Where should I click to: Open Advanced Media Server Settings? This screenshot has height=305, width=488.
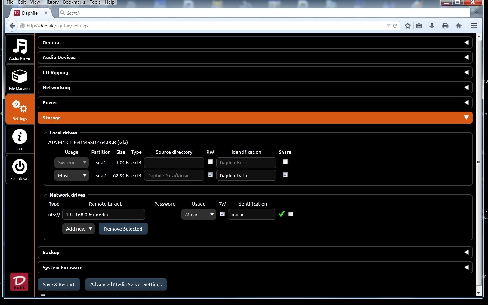(x=126, y=284)
